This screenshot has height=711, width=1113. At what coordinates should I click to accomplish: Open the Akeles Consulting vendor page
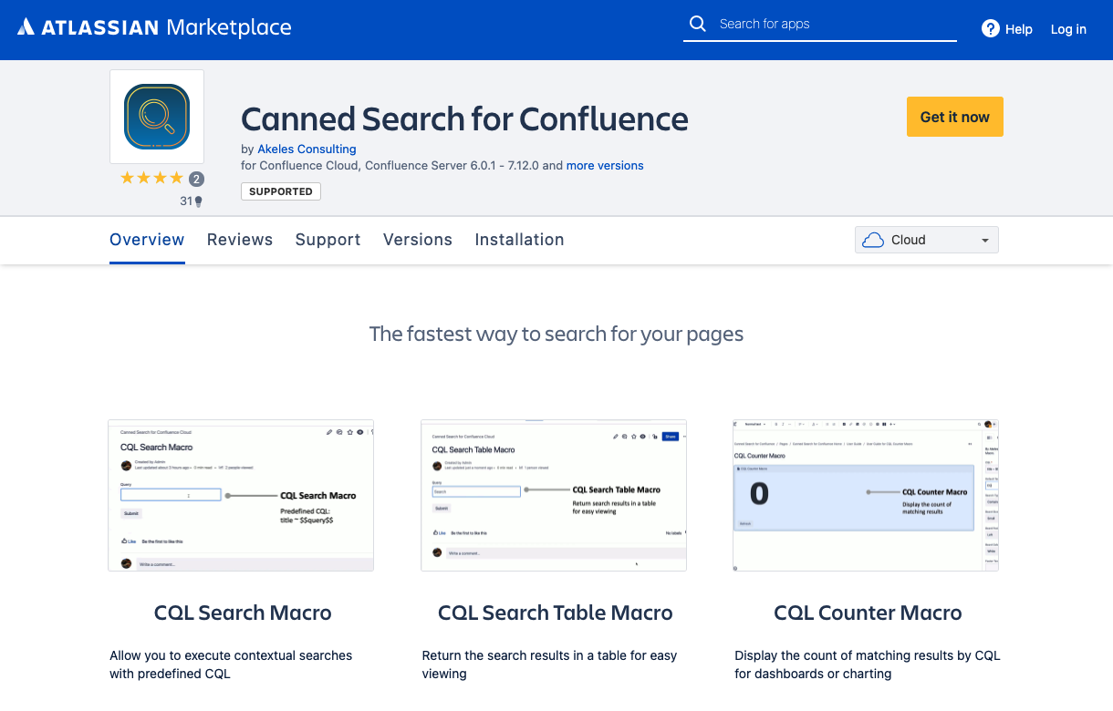(x=307, y=149)
